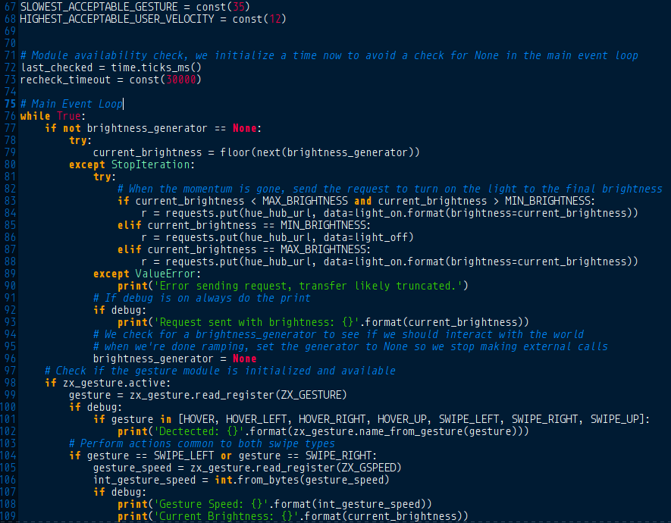Place cursor on time.ticks_ms() call
Viewport: 671px width, 523px height.
[155, 67]
